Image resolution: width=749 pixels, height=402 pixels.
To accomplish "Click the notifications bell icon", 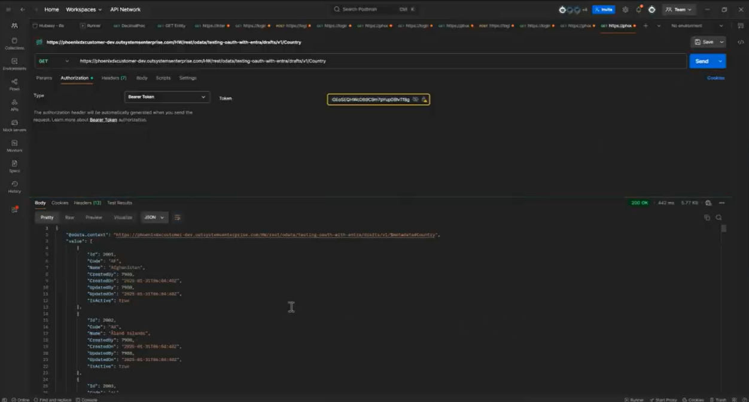I will point(638,10).
